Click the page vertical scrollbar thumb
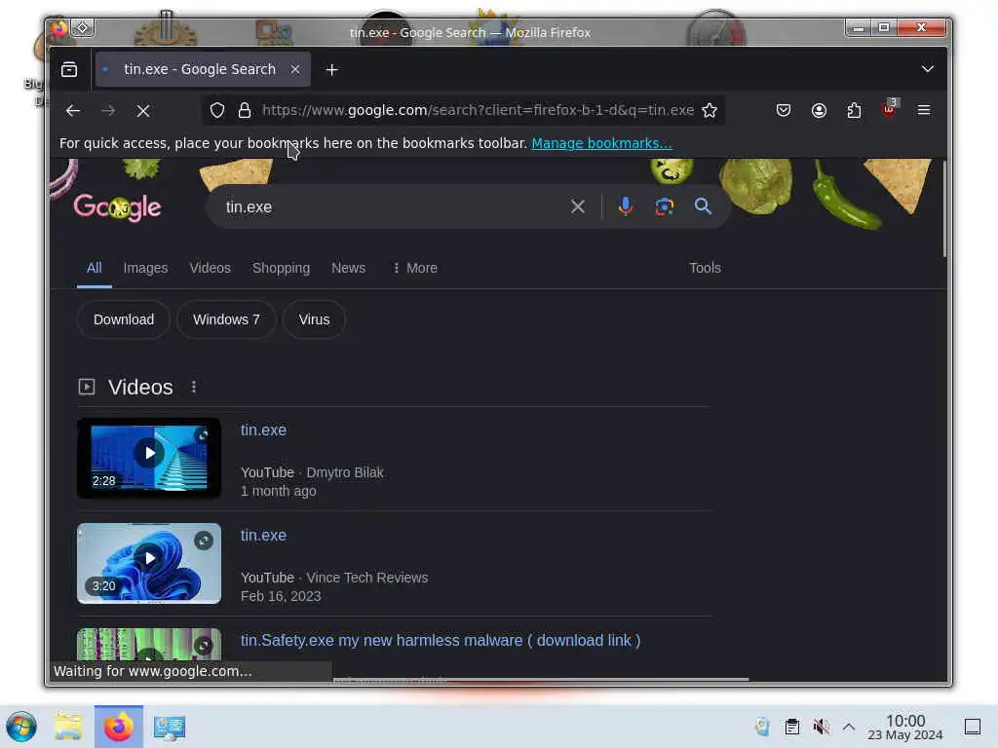This screenshot has width=998, height=748. point(943,208)
